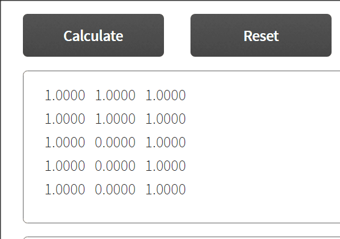The image size is (340, 239).
Task: Click the 0.0000 value in the third row
Action: point(115,142)
